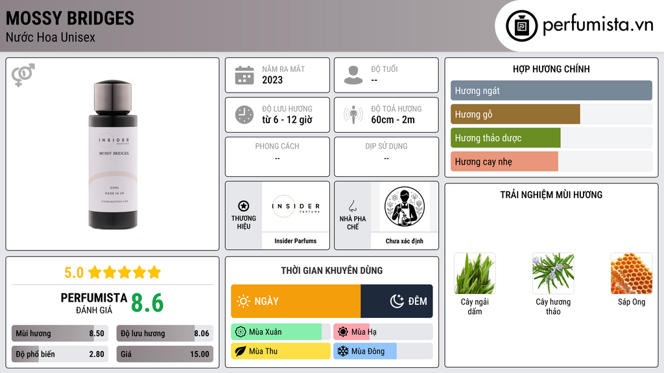Click the Mùa Hạ season bar
Viewport: 664px width, 373px height.
pyautogui.click(x=383, y=332)
